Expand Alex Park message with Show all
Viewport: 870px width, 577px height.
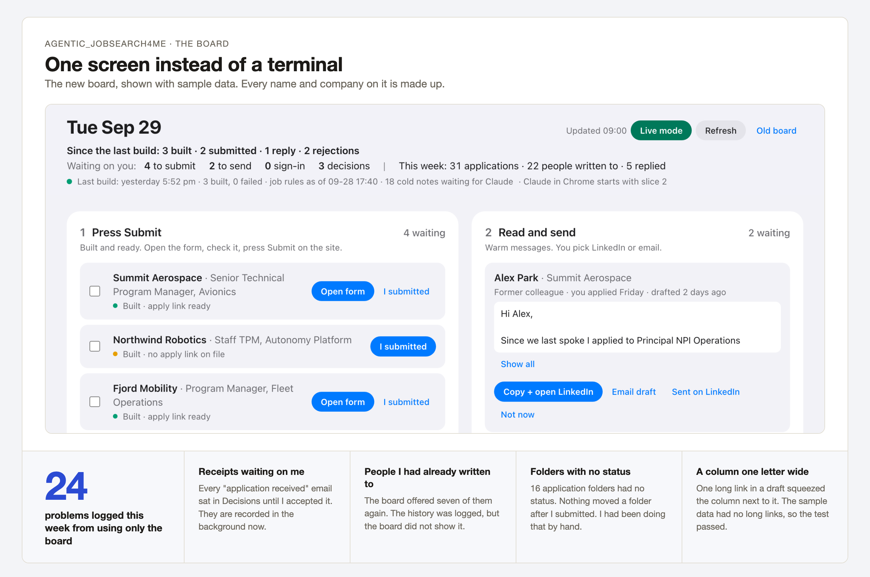pos(517,364)
